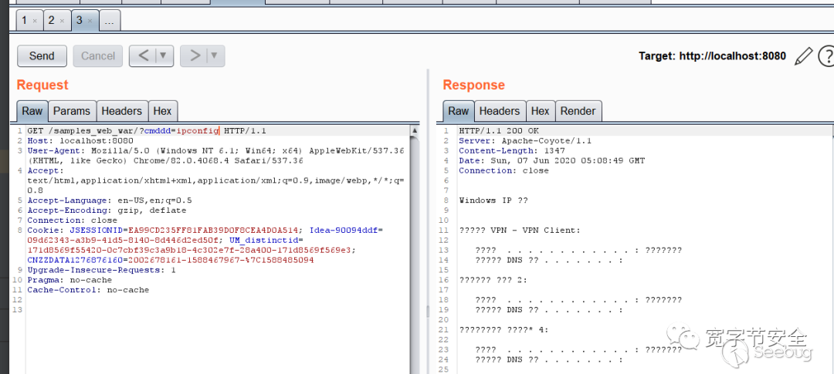This screenshot has width=834, height=374.
Task: Open the Response Headers tab
Action: 500,111
